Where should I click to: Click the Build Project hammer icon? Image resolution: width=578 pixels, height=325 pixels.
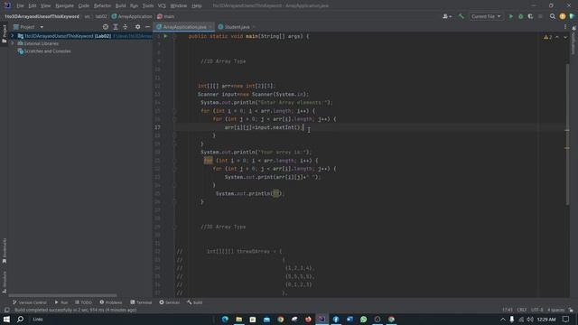click(x=461, y=16)
